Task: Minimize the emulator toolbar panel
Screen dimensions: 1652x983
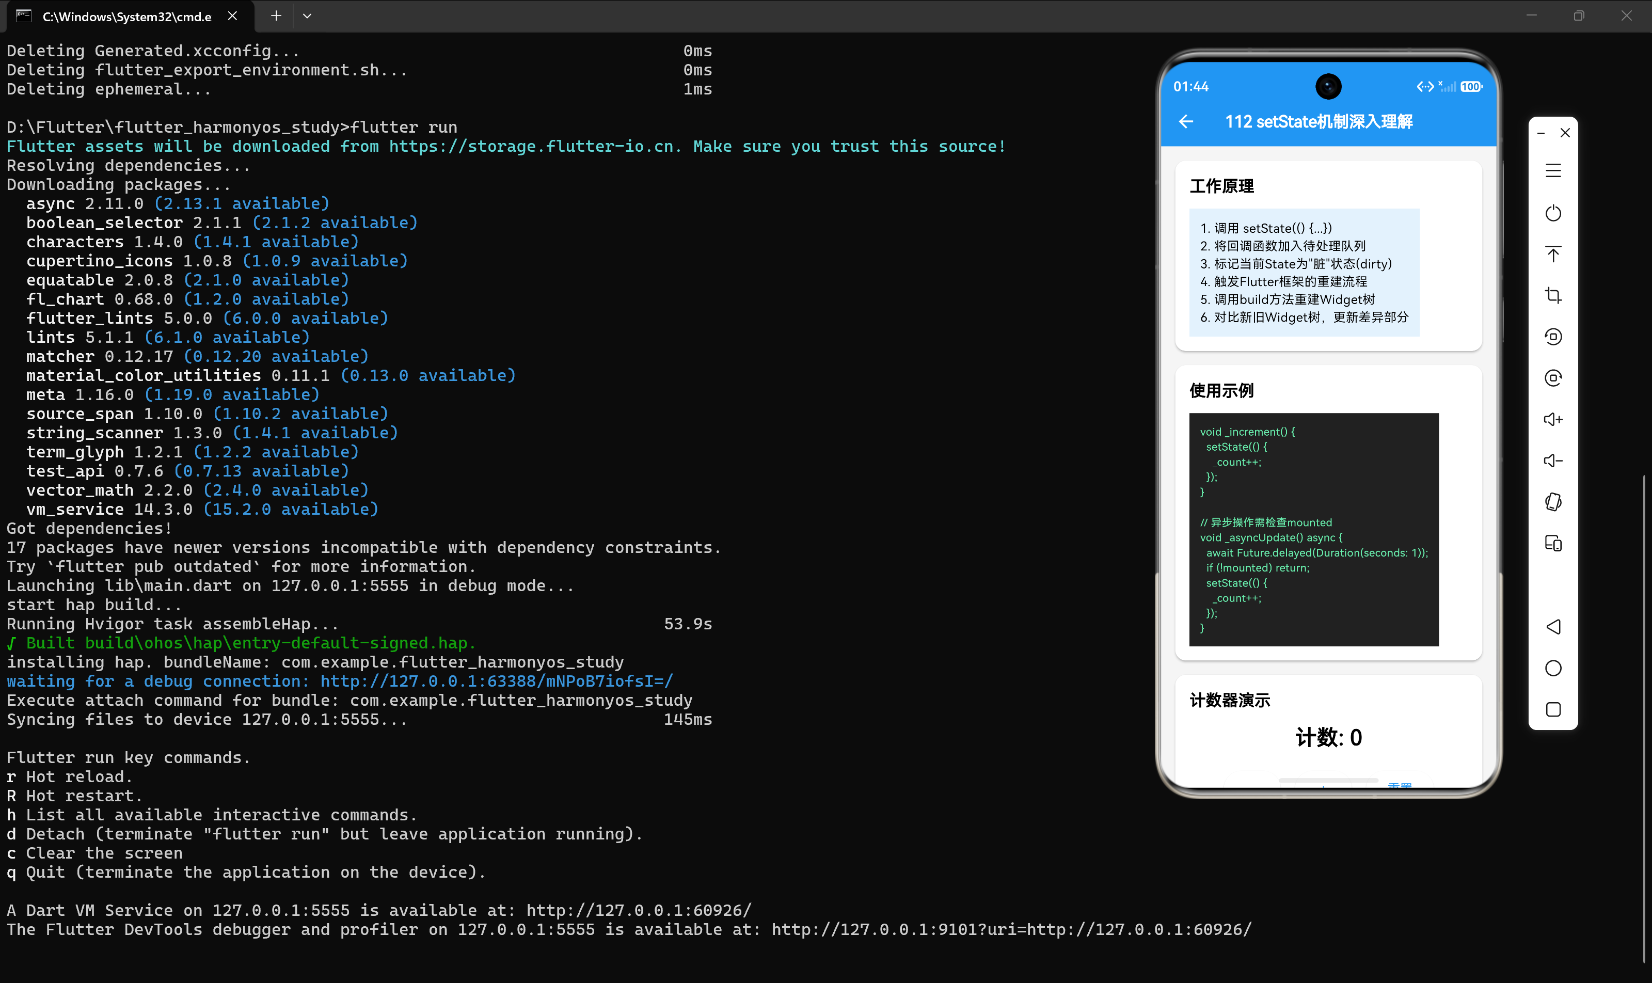Action: (1542, 133)
